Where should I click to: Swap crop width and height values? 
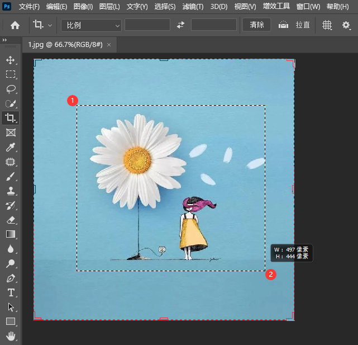(x=180, y=25)
